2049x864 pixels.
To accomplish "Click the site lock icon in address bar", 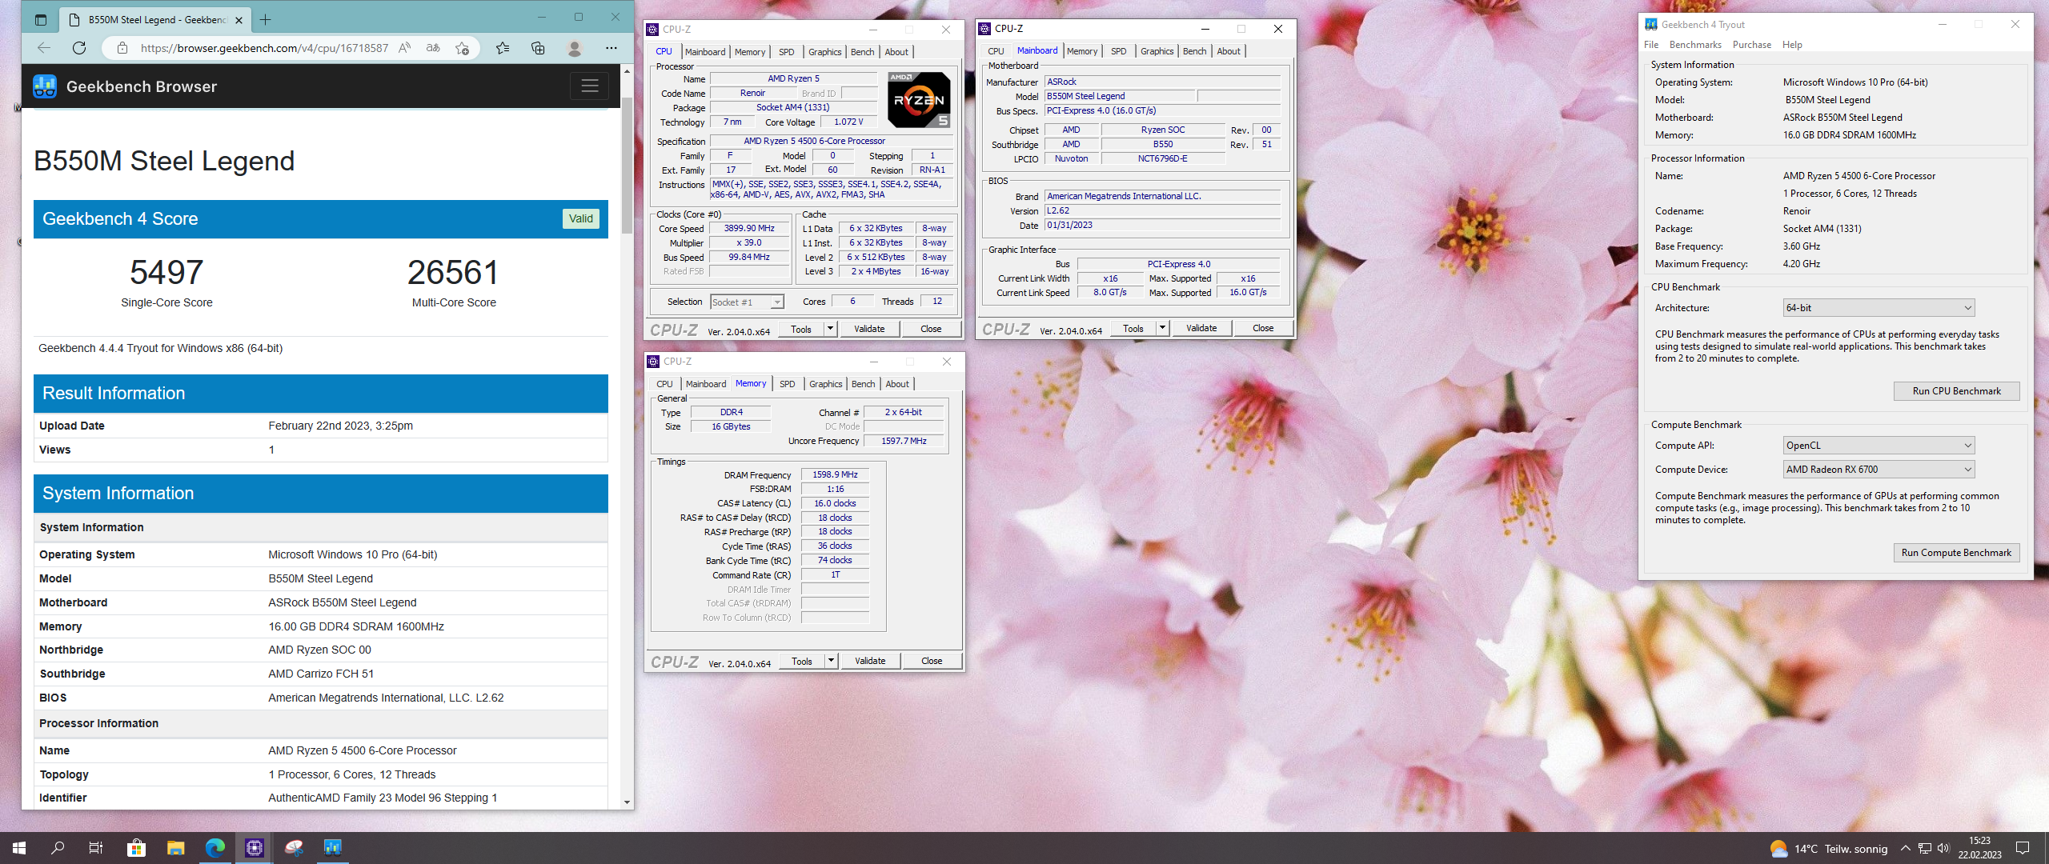I will coord(122,48).
